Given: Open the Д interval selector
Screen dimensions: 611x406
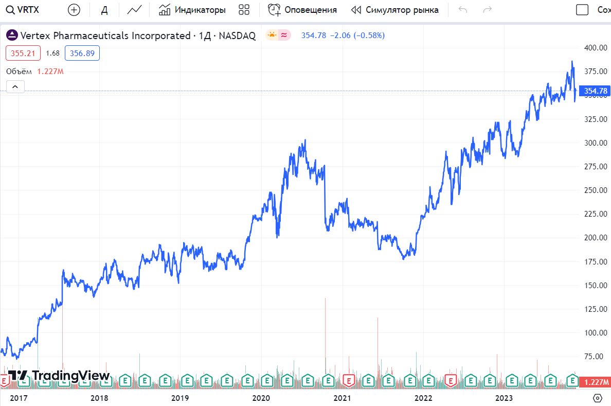Looking at the screenshot, I should pyautogui.click(x=104, y=10).
